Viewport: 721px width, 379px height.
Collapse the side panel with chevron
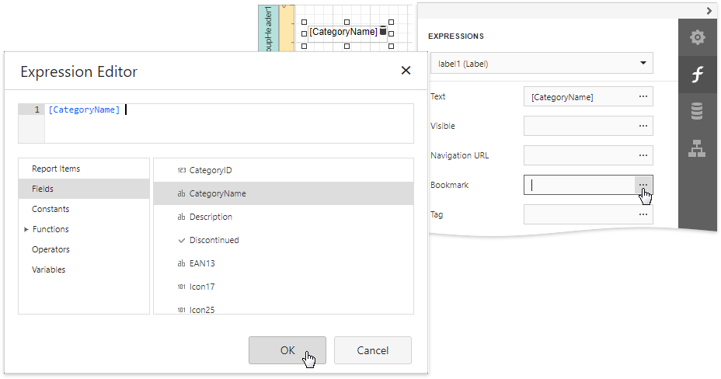click(x=709, y=11)
